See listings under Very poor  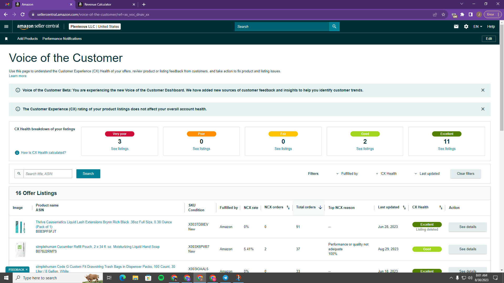[120, 149]
